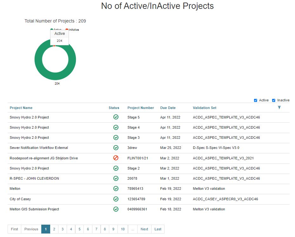The width and height of the screenshot is (295, 237).
Task: Click green status icon for Melton row
Action: [116, 189]
